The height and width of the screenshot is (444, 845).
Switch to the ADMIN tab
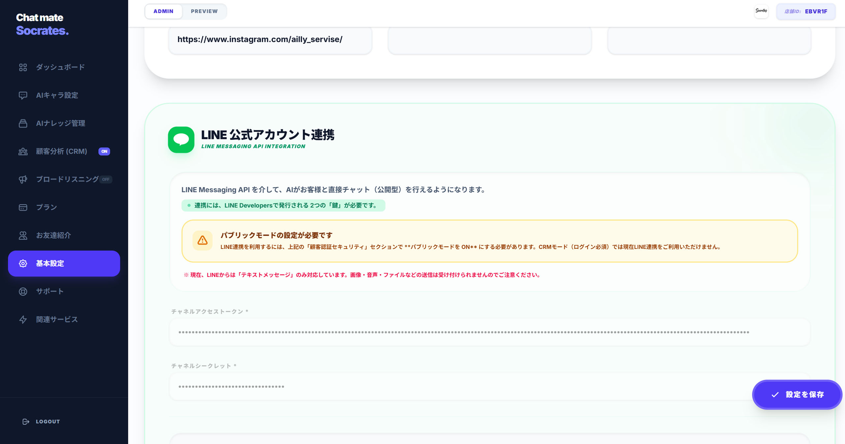click(163, 11)
